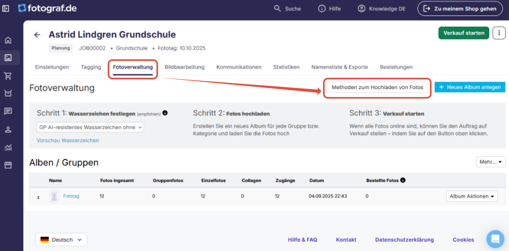
Task: Click the Name column header
Action: [55, 181]
